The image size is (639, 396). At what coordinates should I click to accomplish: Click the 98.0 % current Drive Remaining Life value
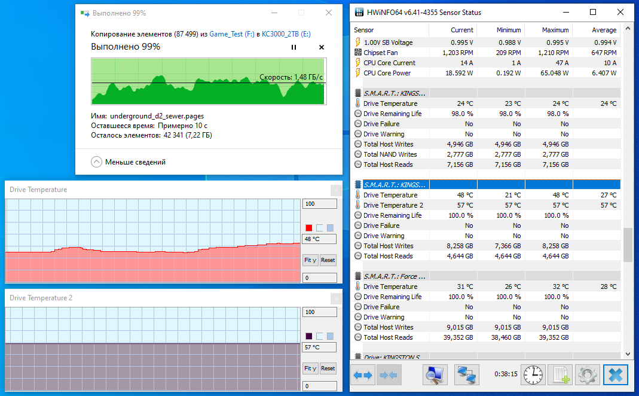click(462, 114)
